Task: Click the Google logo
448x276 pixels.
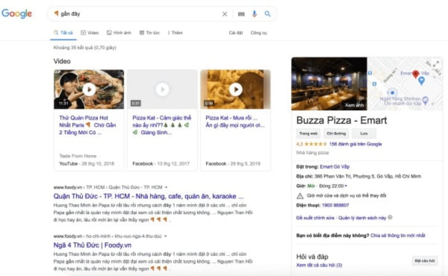Action: 17,14
